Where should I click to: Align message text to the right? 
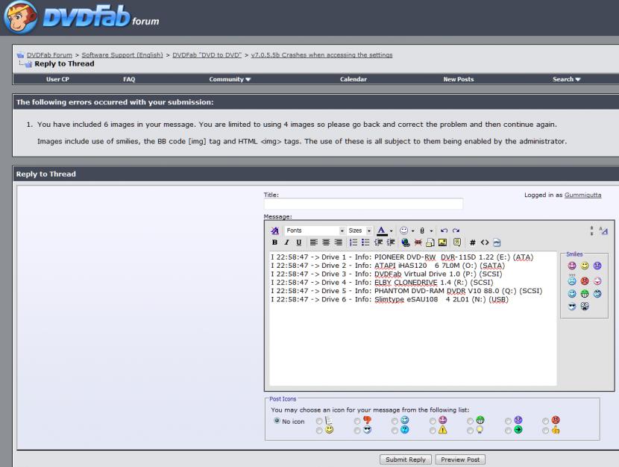339,242
